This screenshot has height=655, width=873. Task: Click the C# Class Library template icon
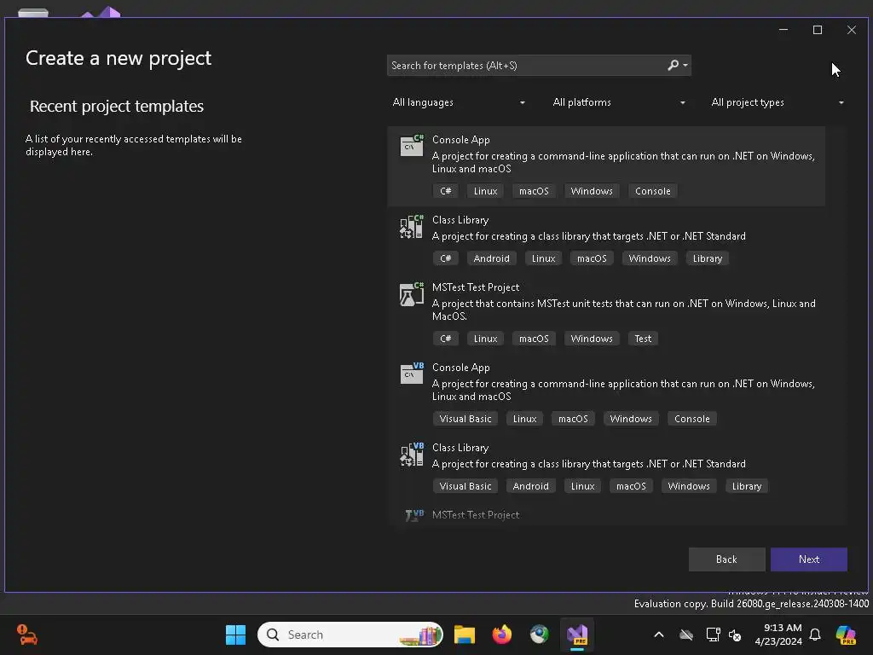pyautogui.click(x=412, y=226)
